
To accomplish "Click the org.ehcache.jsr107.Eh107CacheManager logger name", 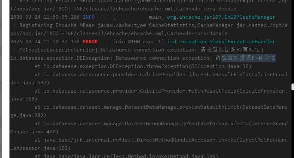I will click(x=221, y=17).
